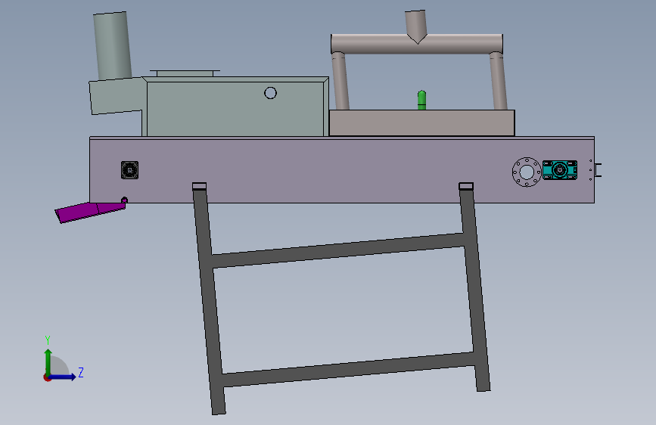Viewport: 656px width, 425px height.
Task: Select the right stand leg top cap
Action: coord(466,186)
